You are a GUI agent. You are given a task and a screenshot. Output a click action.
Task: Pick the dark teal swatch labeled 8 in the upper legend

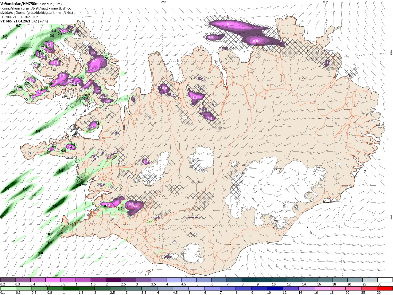click(250, 280)
